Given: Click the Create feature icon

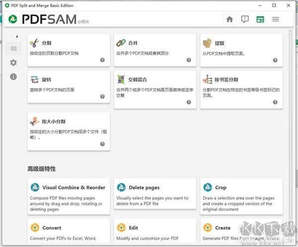Looking at the screenshot, I should point(207,228).
